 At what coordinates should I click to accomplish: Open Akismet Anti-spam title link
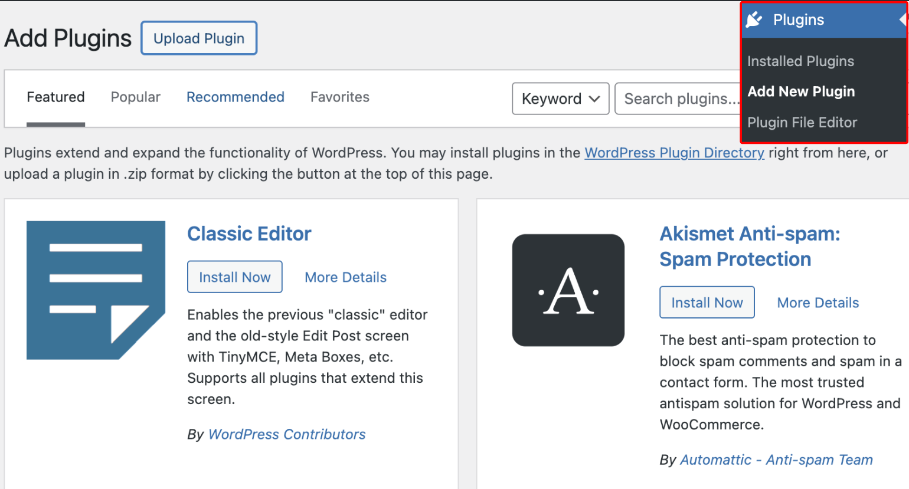point(750,247)
